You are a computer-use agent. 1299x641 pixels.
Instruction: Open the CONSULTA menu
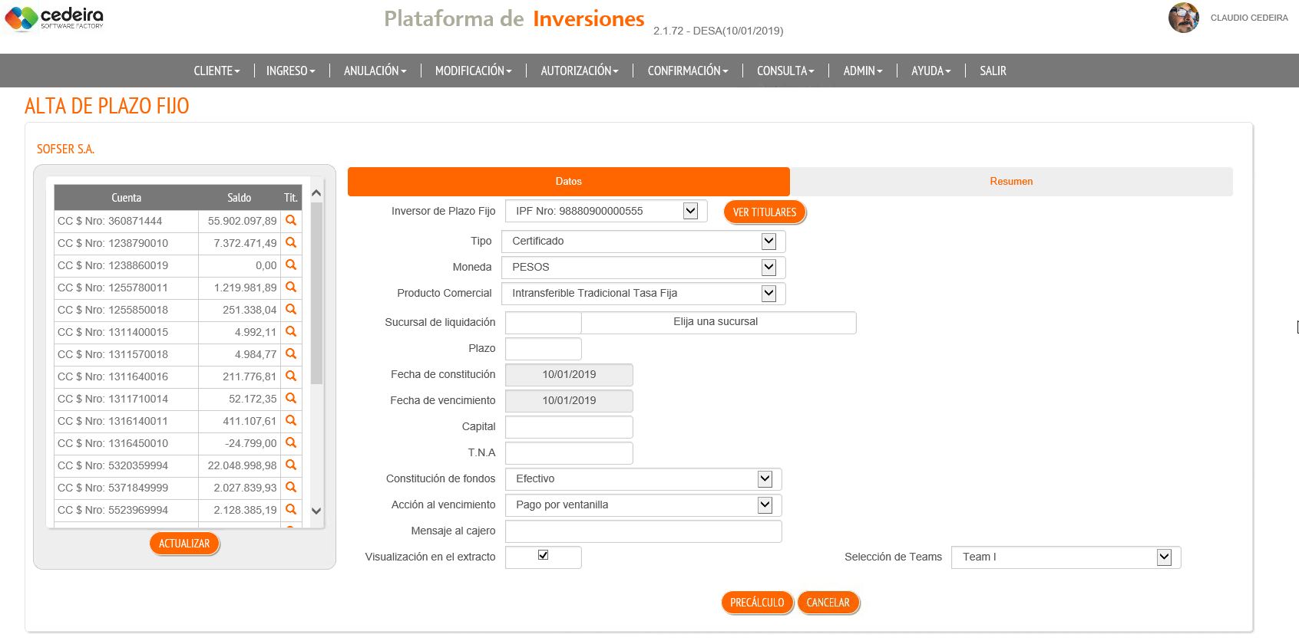click(x=785, y=71)
